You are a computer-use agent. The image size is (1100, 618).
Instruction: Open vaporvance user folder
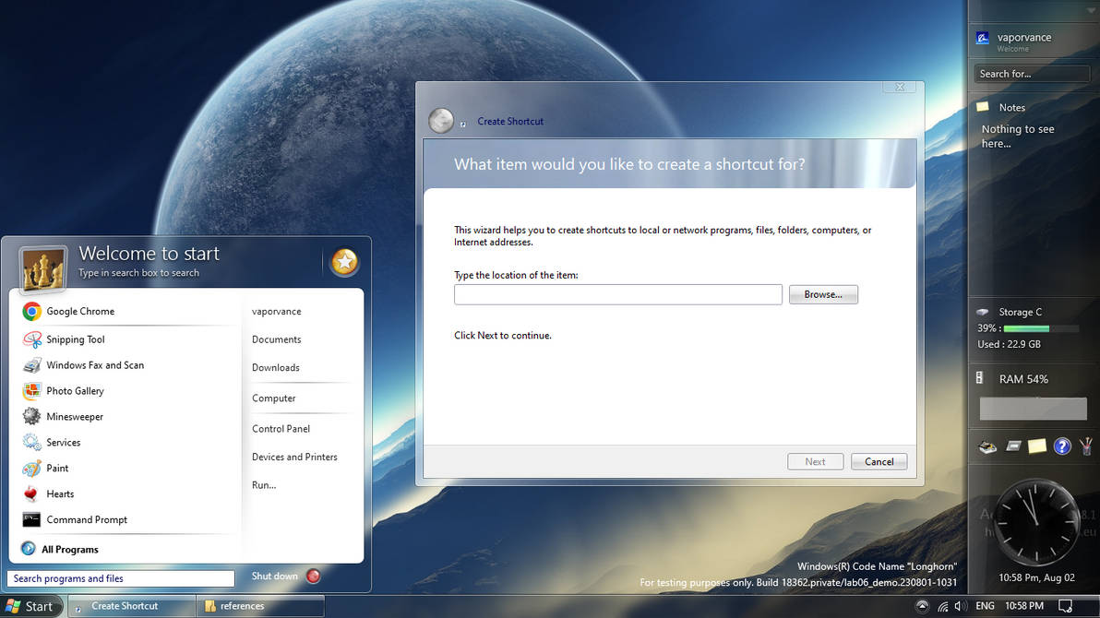277,312
